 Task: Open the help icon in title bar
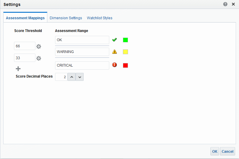pos(225,4)
